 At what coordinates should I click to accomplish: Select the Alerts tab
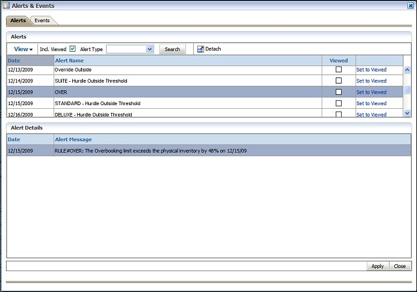point(18,20)
